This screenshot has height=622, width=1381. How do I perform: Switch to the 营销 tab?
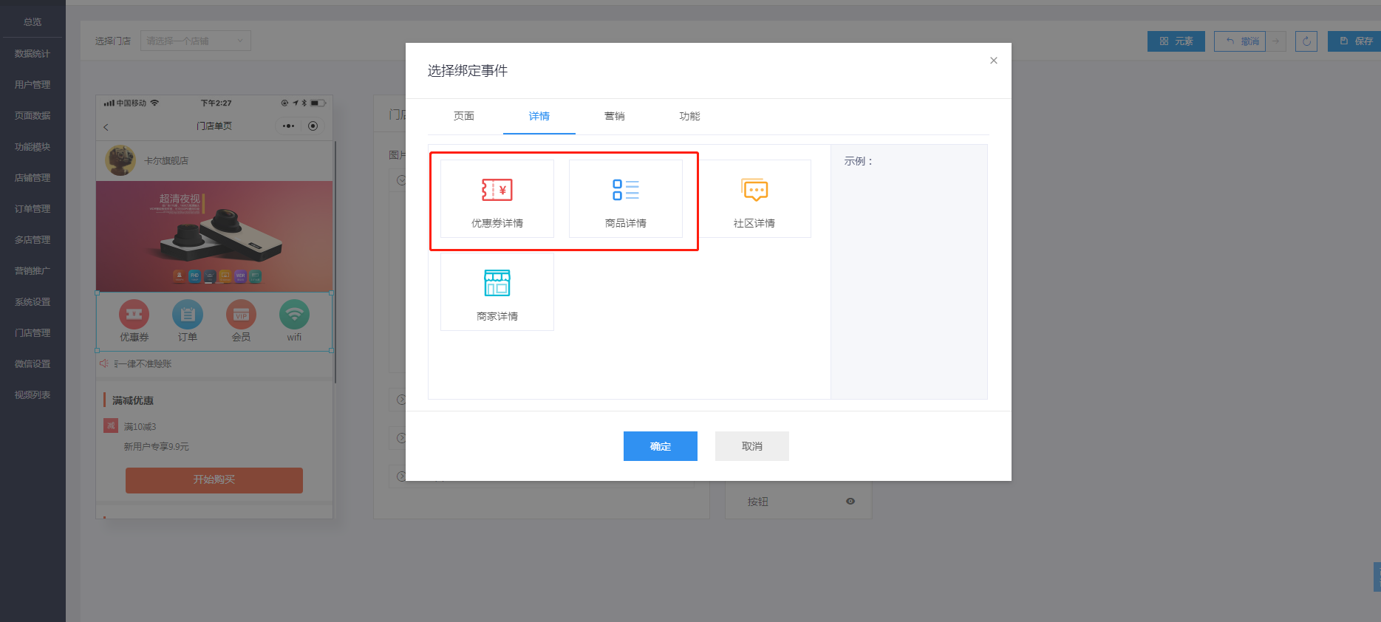(x=614, y=117)
